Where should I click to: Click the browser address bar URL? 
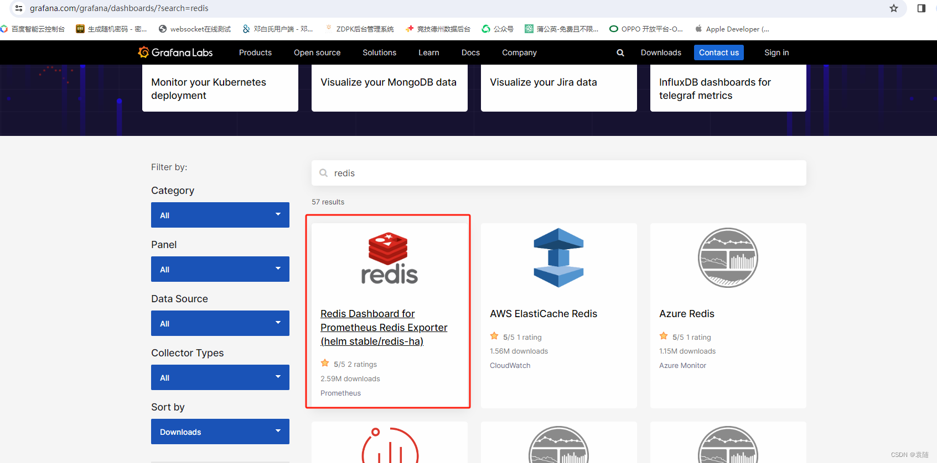pyautogui.click(x=119, y=8)
